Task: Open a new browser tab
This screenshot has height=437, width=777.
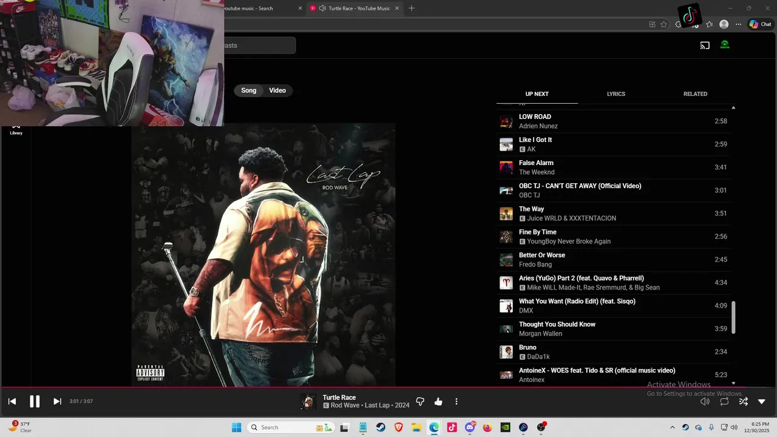Action: (412, 8)
